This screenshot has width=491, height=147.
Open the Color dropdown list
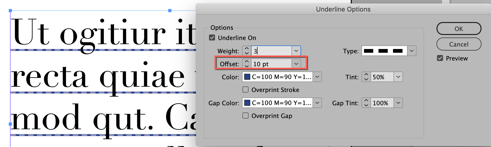317,77
